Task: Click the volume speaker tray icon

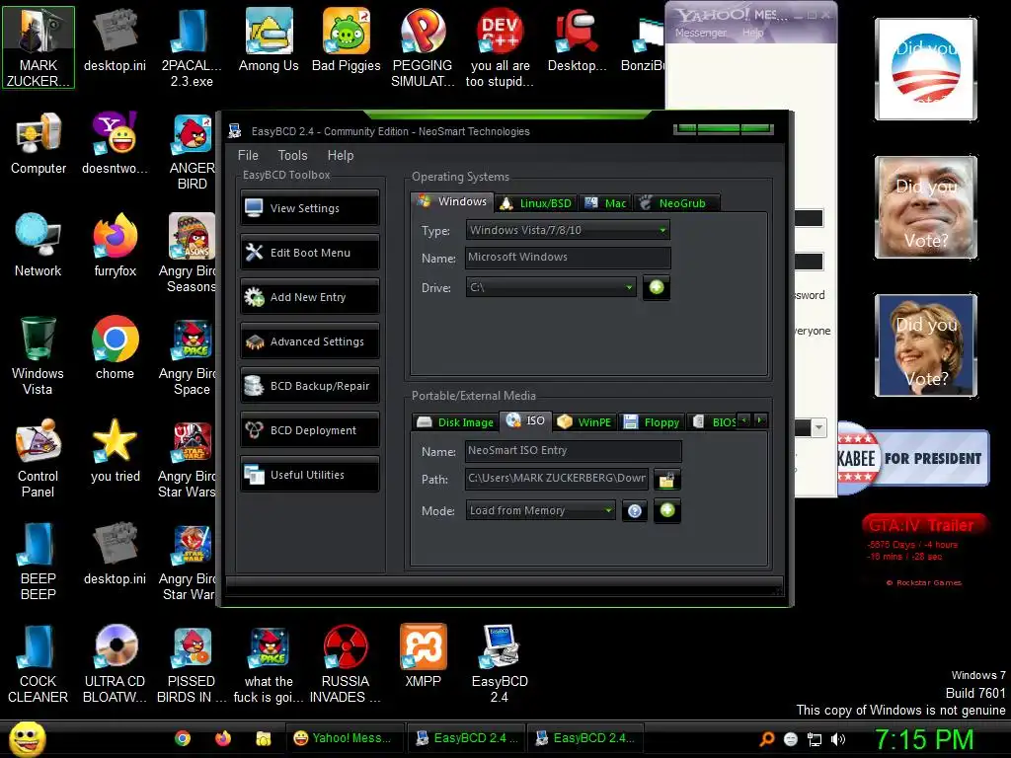Action: pyautogui.click(x=837, y=739)
